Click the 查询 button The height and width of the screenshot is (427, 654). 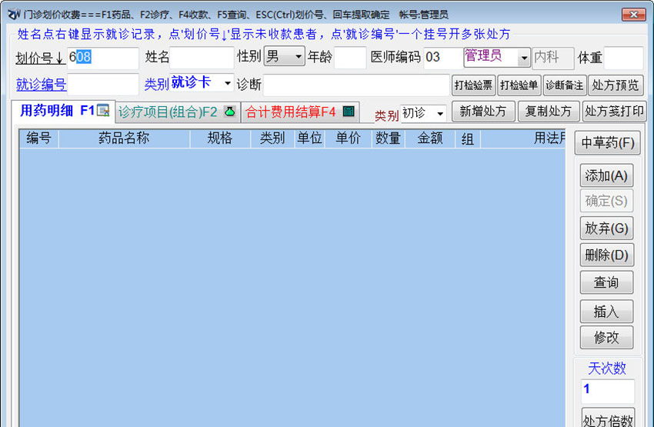[x=606, y=282]
